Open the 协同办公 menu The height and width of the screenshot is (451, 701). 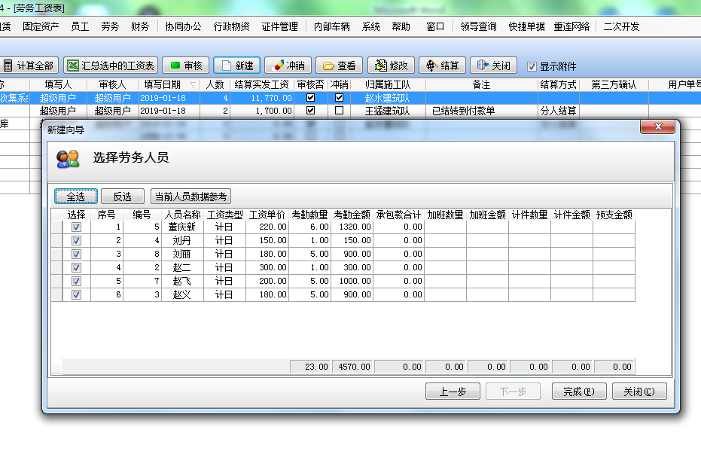coord(184,26)
